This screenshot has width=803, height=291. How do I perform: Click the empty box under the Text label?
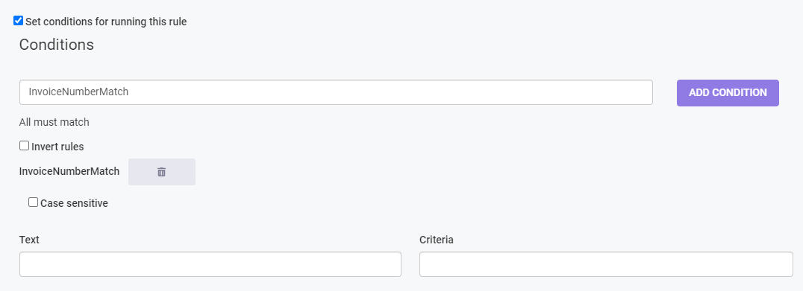point(210,264)
